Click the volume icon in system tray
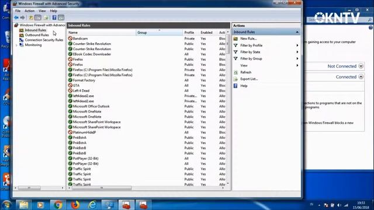 (x=339, y=205)
